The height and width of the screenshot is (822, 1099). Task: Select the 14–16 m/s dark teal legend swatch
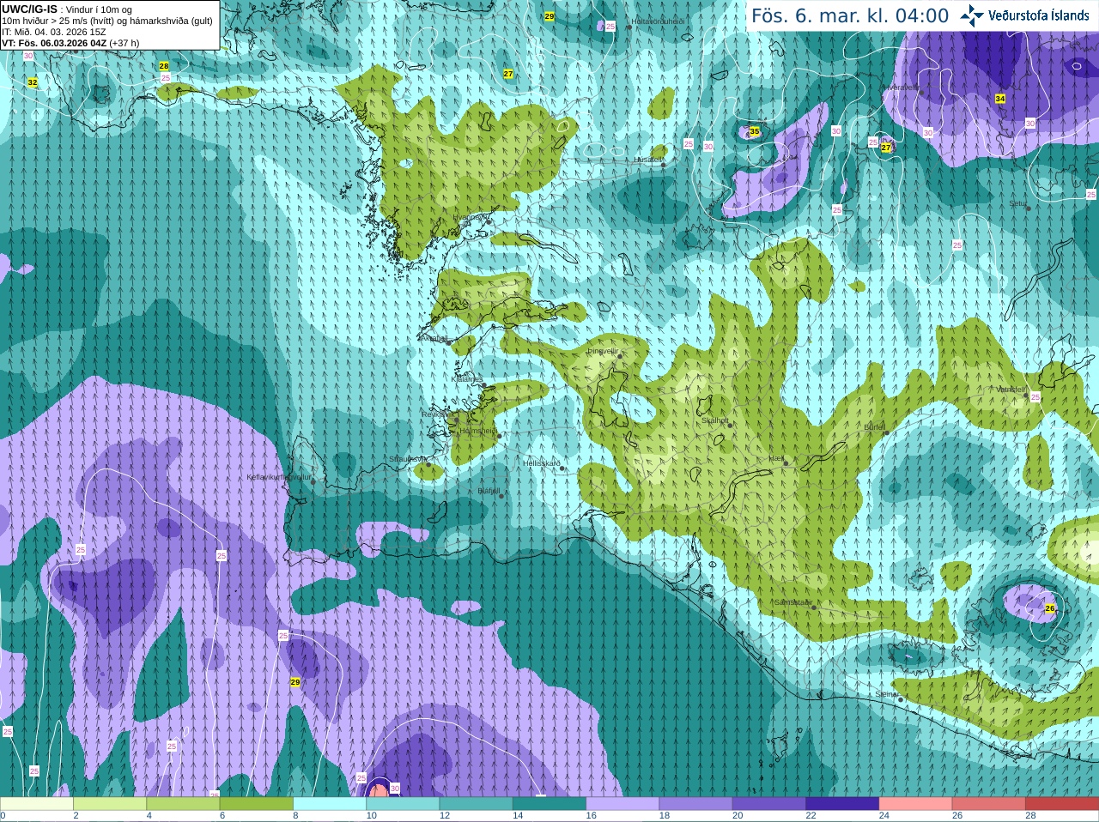[x=549, y=804]
